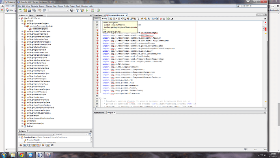Click the Save All toolbar icon

click(34, 10)
